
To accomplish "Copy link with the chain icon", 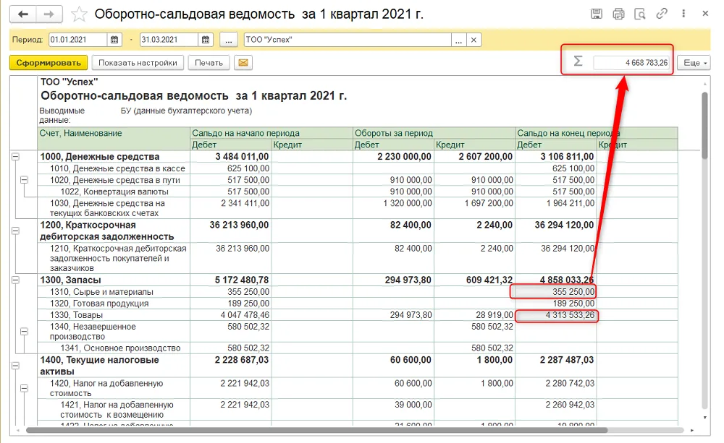I will click(x=662, y=13).
